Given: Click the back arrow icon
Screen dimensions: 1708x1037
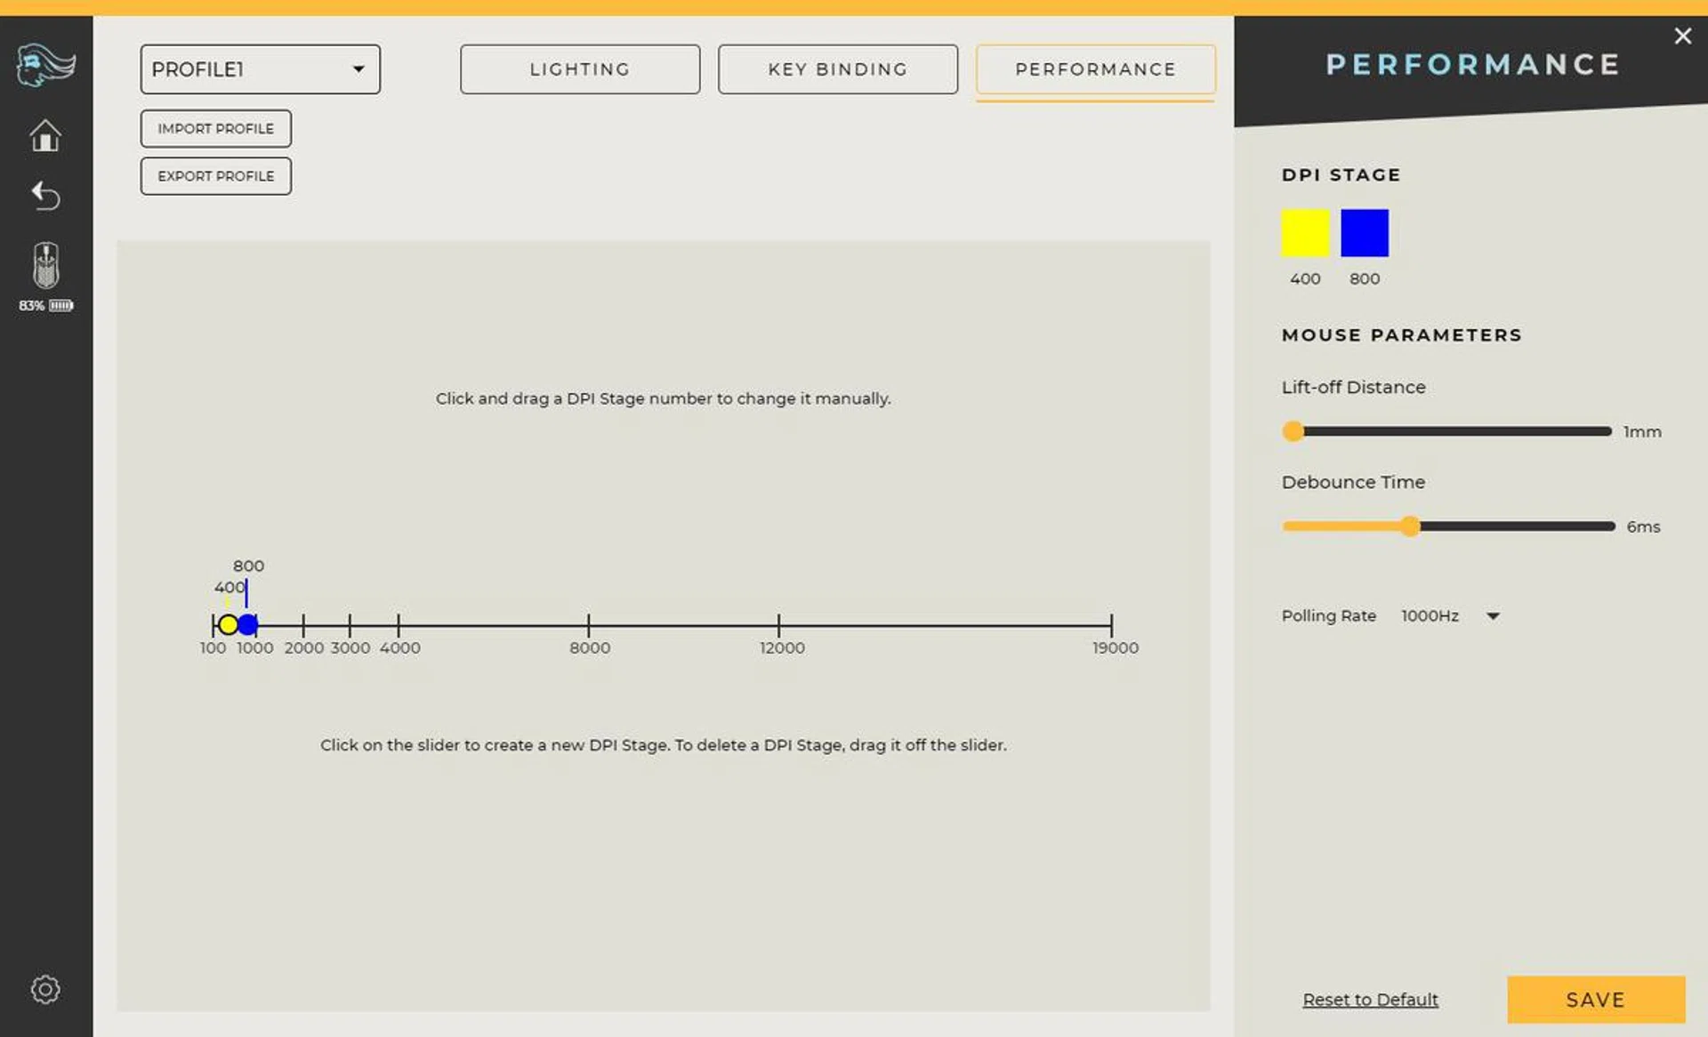Looking at the screenshot, I should 45,195.
